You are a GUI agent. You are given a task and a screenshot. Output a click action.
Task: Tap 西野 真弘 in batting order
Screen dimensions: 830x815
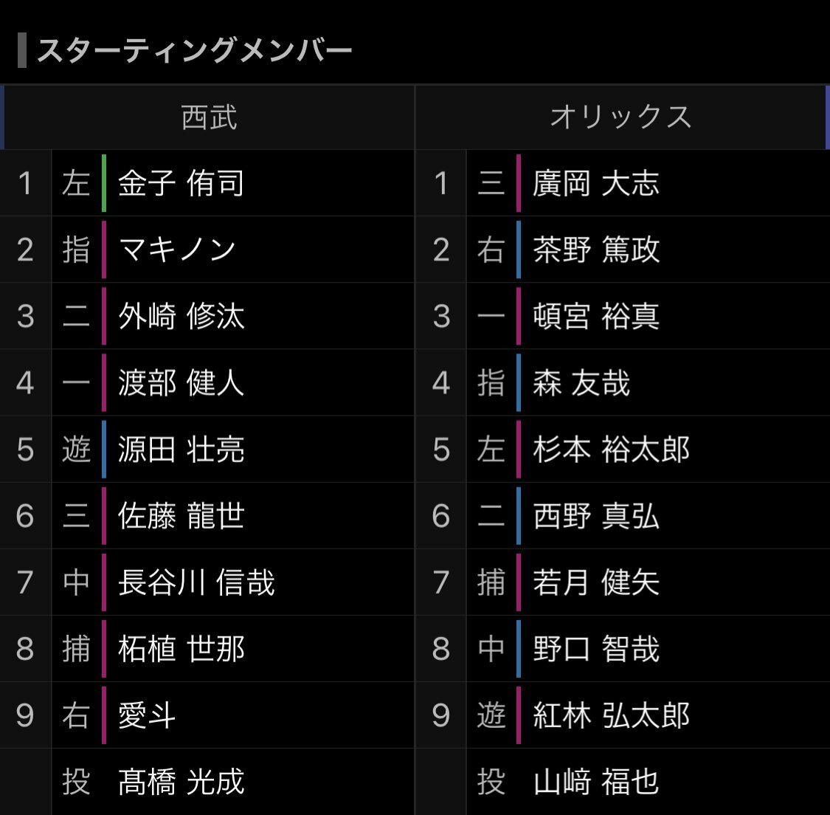[596, 516]
